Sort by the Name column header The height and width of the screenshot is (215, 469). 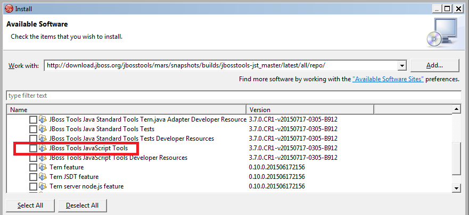click(x=126, y=109)
